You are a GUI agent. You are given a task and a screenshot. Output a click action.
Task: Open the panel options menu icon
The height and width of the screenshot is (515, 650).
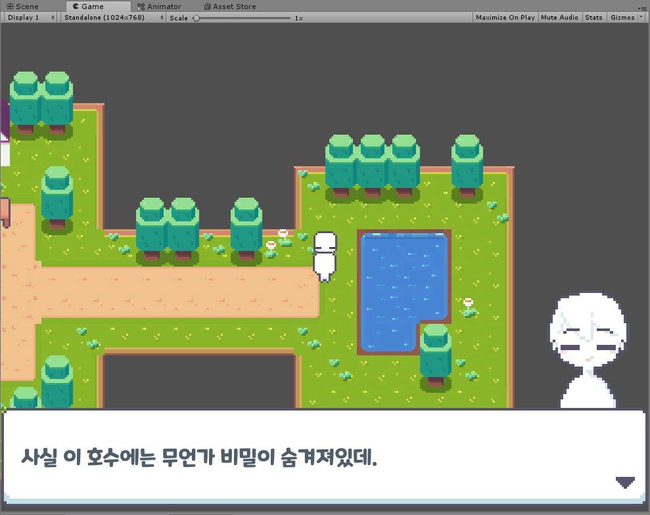point(642,9)
